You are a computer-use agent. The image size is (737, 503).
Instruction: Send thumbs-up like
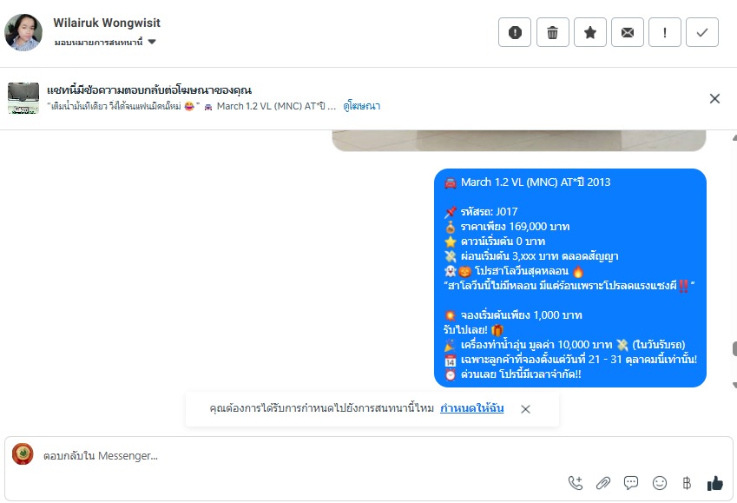coord(715,483)
